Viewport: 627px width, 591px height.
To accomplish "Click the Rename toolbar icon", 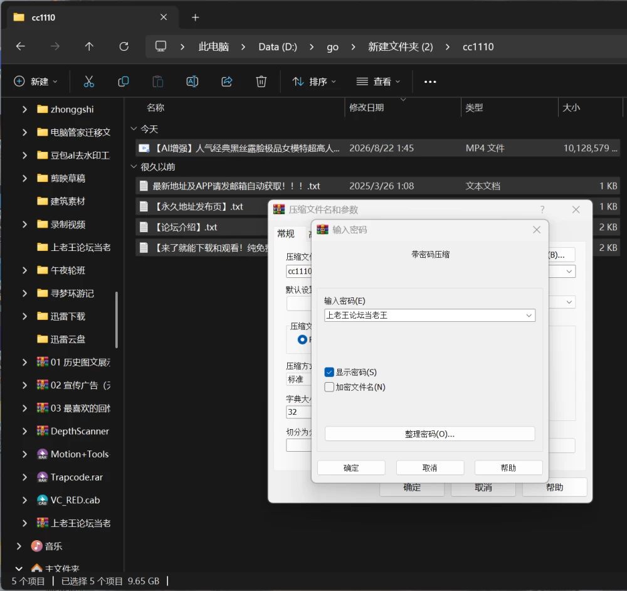I will pyautogui.click(x=192, y=82).
